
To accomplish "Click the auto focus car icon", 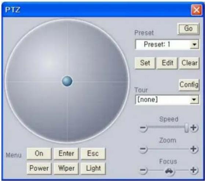I will [169, 171].
